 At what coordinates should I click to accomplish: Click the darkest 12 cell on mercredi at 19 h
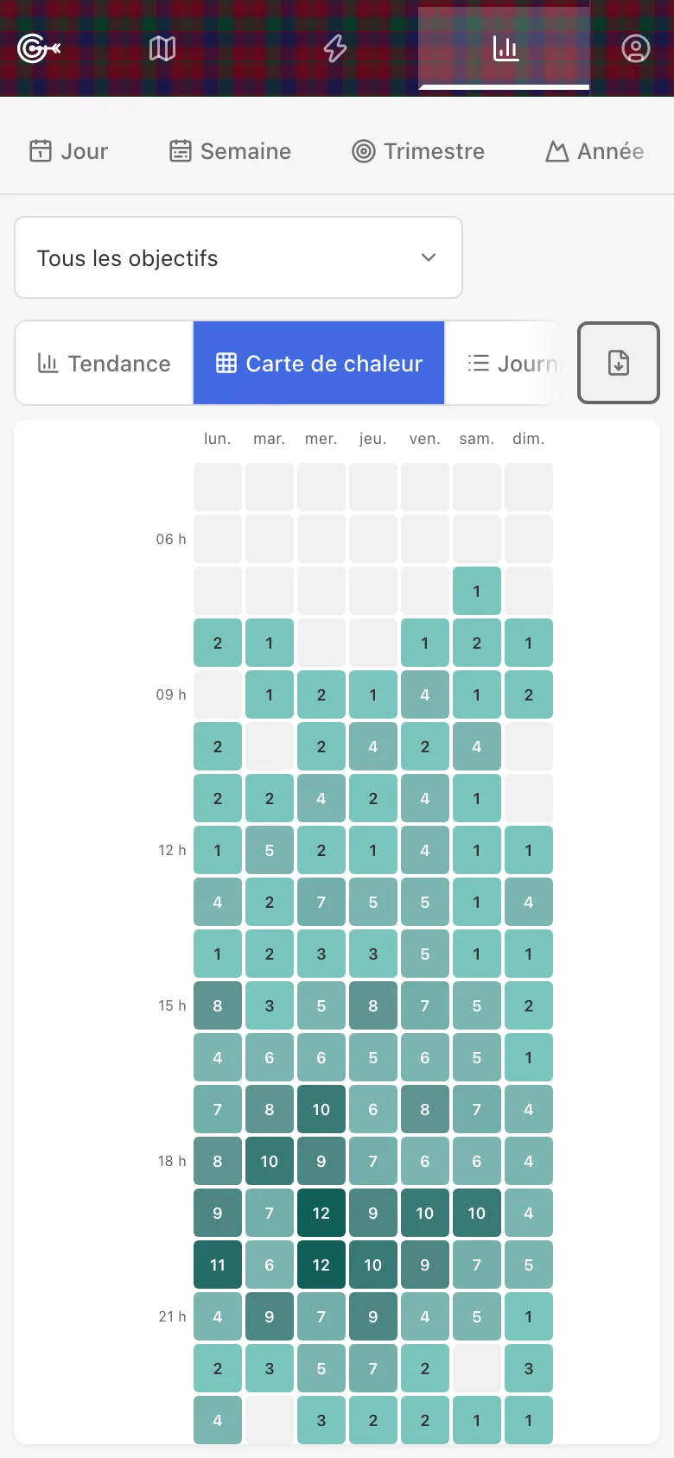pyautogui.click(x=321, y=1213)
